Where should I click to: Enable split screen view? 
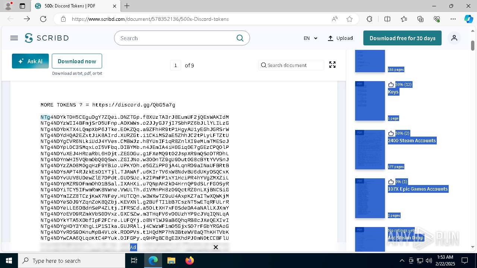pos(387,19)
